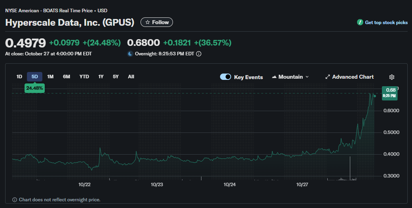Click the 0.5000 price axis label
The height and width of the screenshot is (208, 412).
391,132
